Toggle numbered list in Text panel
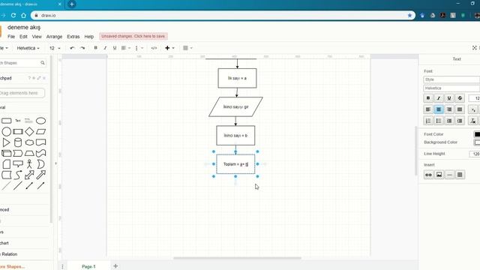480x270 pixels. click(x=428, y=121)
